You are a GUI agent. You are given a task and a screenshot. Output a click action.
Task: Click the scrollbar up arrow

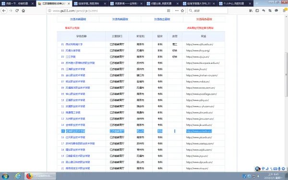click(x=287, y=17)
